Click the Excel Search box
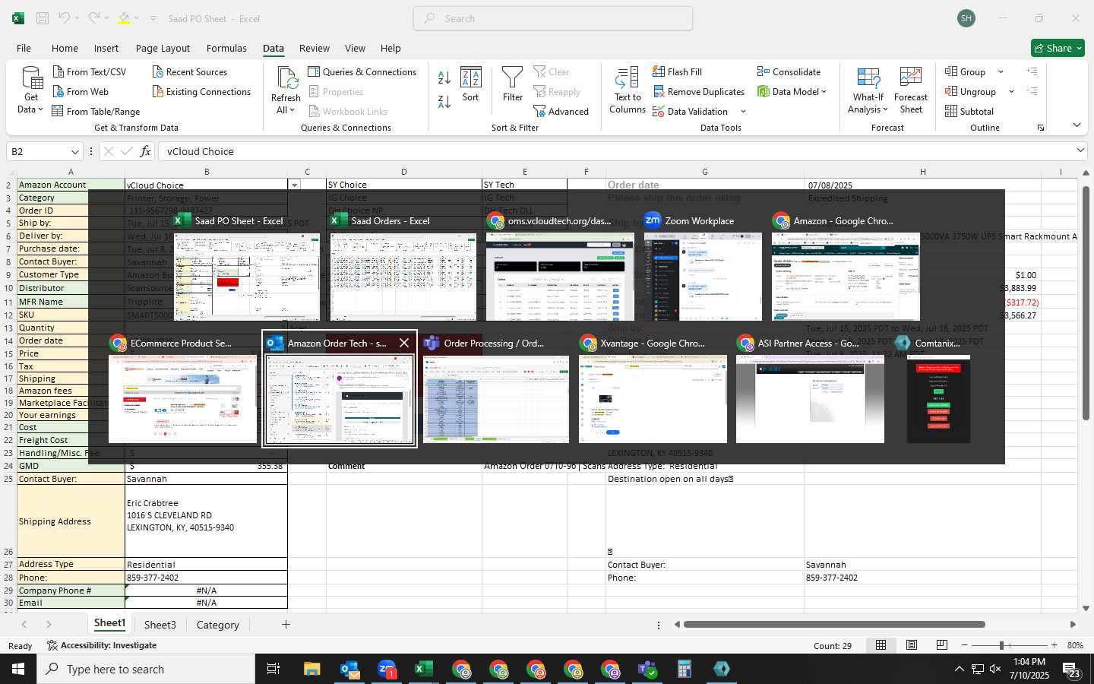Image resolution: width=1094 pixels, height=684 pixels. (x=553, y=18)
